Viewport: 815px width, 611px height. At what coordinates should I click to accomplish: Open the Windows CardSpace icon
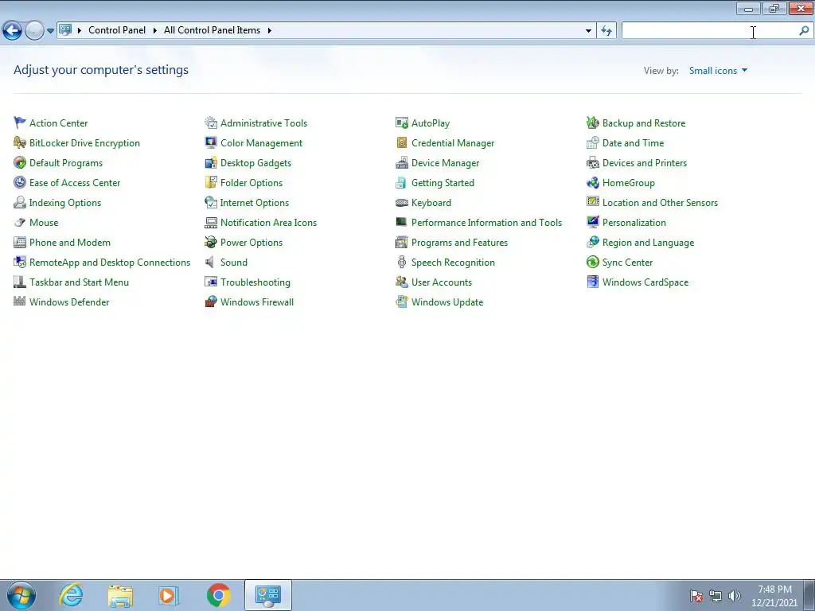tap(592, 282)
